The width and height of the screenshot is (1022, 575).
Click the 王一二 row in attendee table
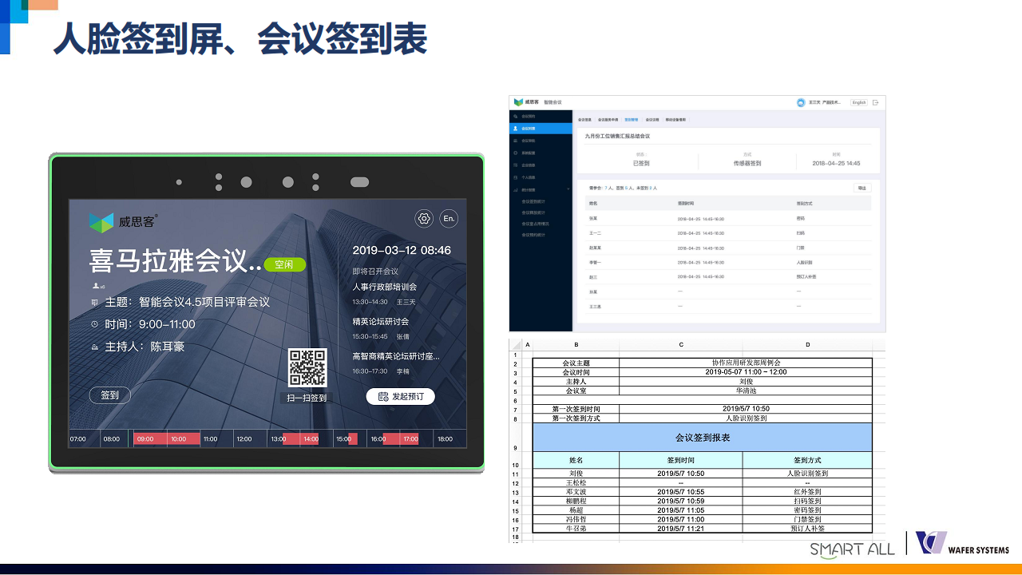728,232
